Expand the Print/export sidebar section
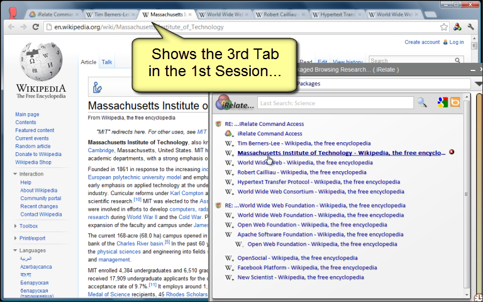 pos(15,238)
